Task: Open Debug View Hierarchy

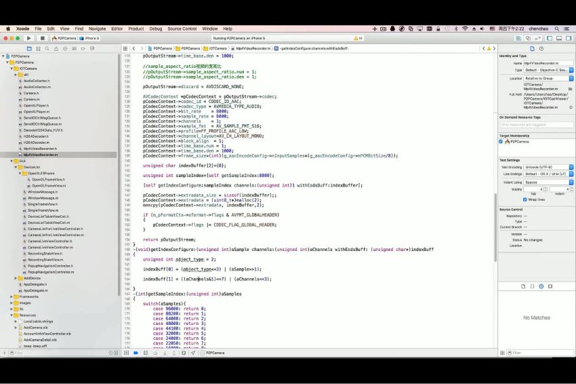Action: coord(184,353)
